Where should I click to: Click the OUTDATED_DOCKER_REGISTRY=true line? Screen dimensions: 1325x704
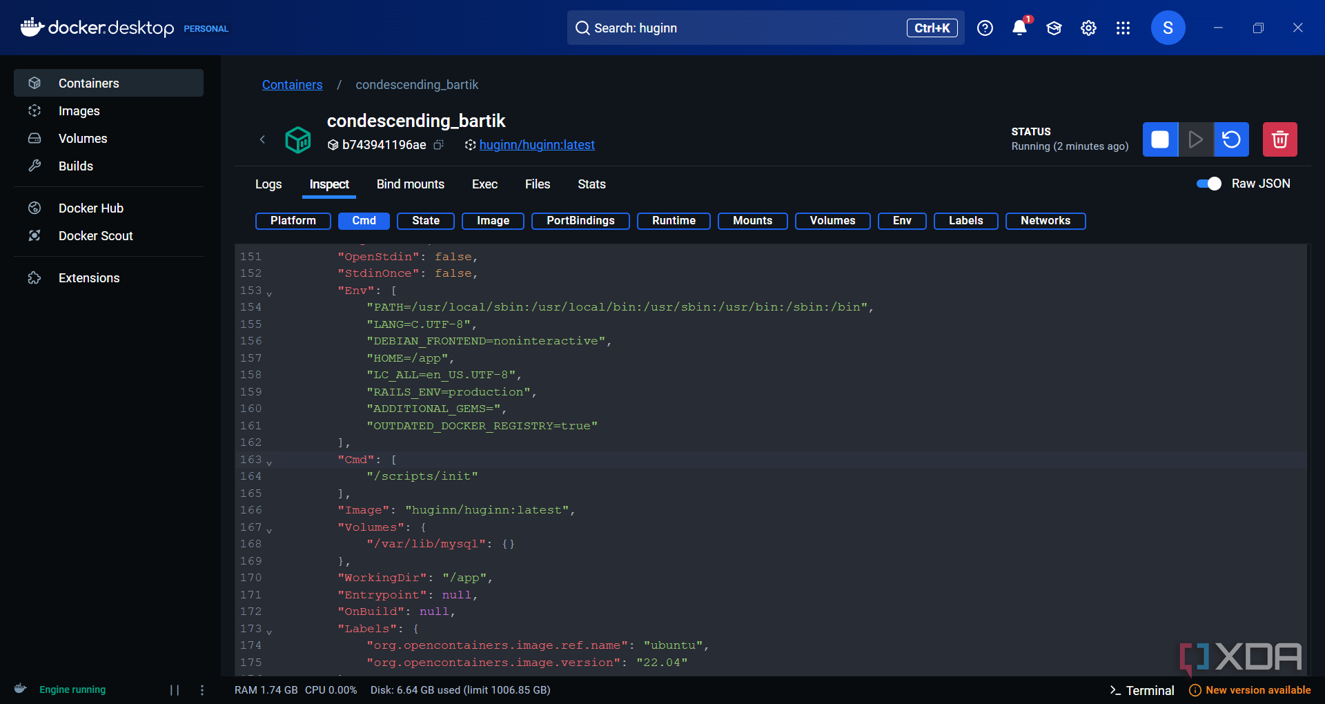pyautogui.click(x=482, y=426)
